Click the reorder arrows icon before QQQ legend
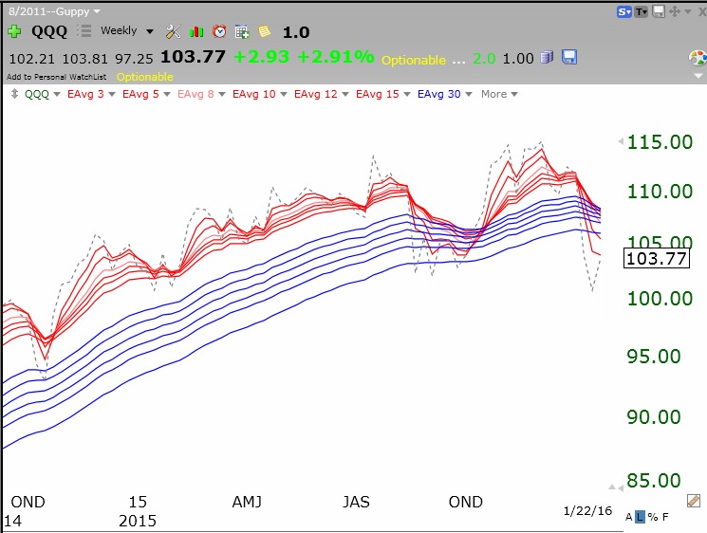This screenshot has width=707, height=533. pyautogui.click(x=15, y=94)
